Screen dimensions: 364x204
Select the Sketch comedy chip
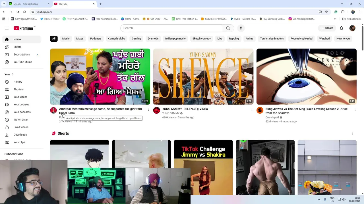click(202, 39)
